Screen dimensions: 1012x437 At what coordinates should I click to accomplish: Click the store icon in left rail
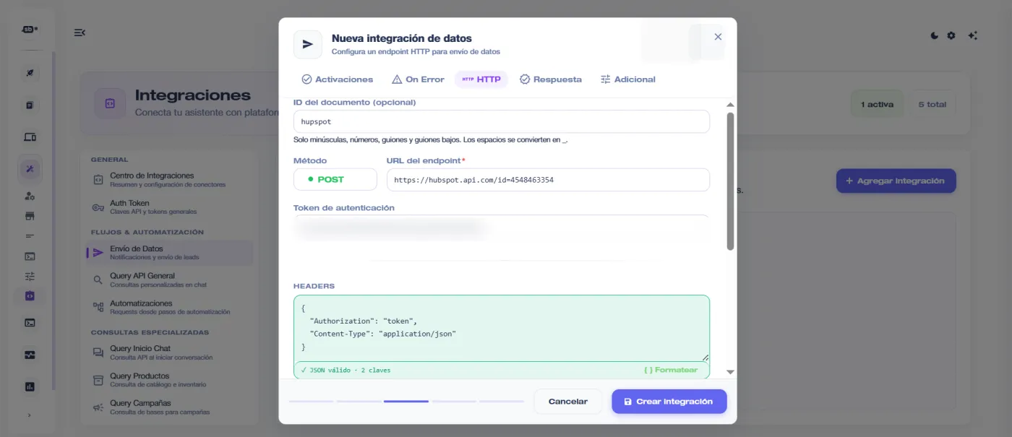pos(30,216)
